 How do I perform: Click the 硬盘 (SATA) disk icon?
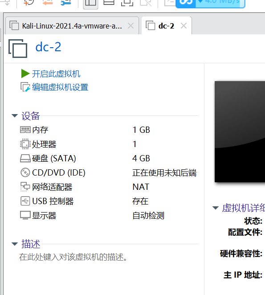tap(25, 158)
